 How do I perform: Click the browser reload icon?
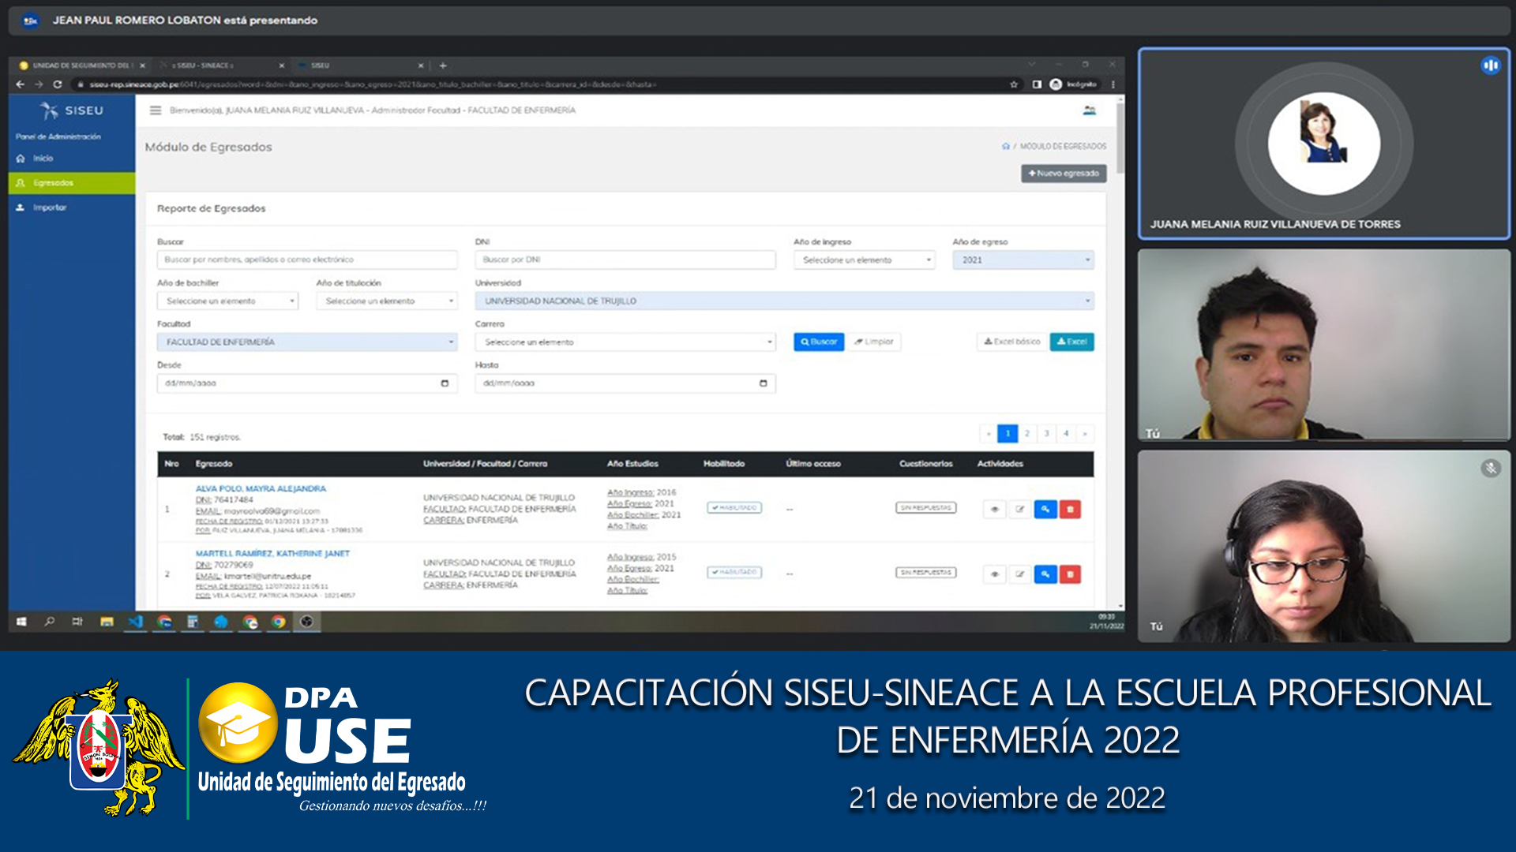pyautogui.click(x=58, y=84)
